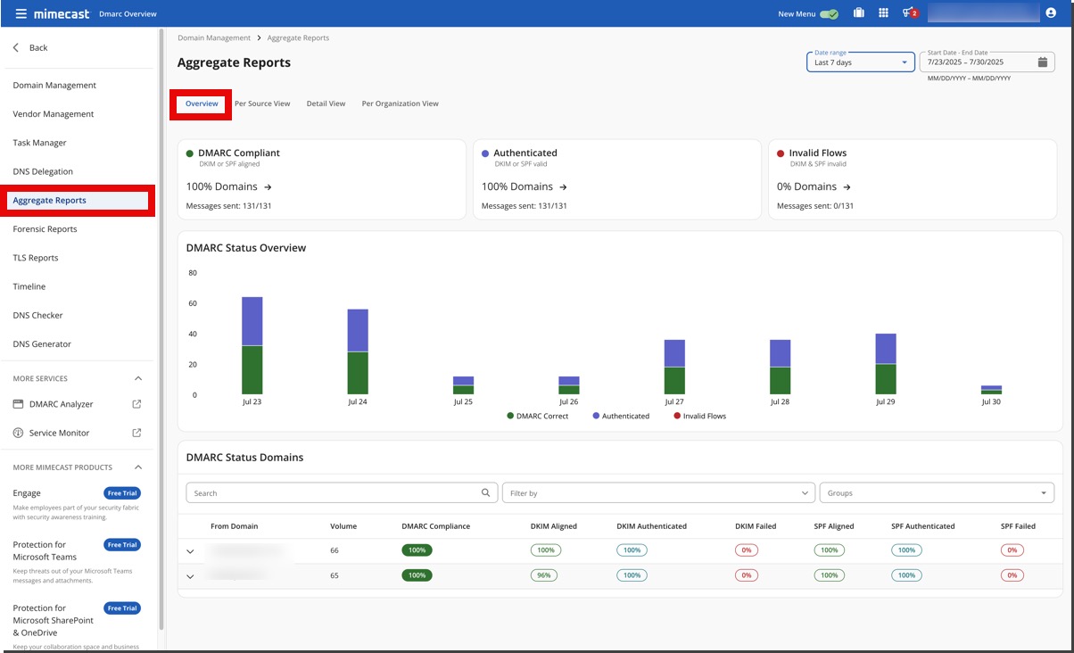Image resolution: width=1074 pixels, height=653 pixels.
Task: Open DMARC Compliant 100% Domains arrow
Action: (x=268, y=187)
